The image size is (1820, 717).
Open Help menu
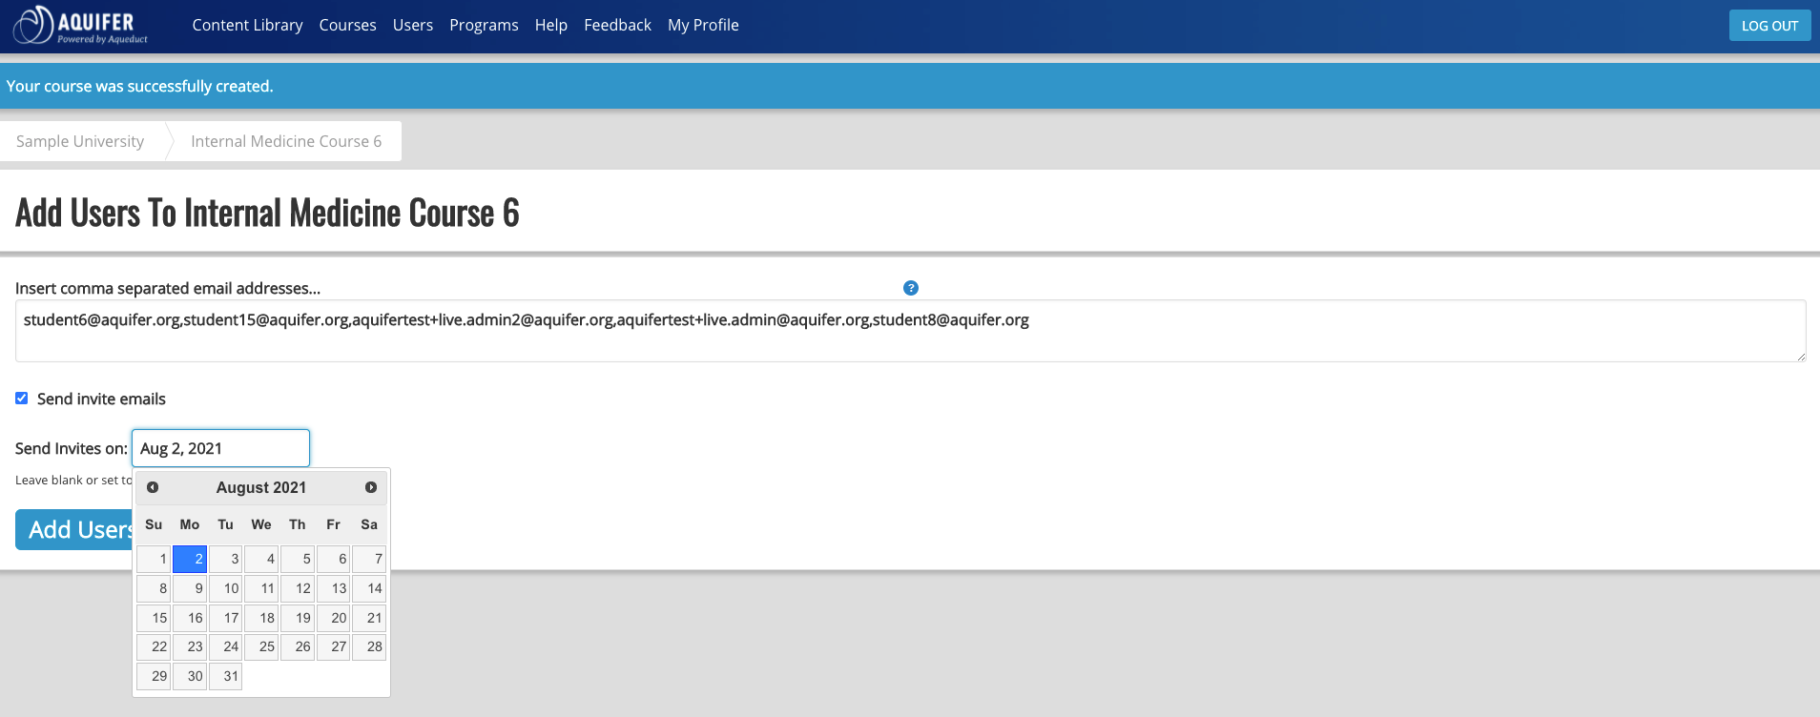tap(551, 25)
